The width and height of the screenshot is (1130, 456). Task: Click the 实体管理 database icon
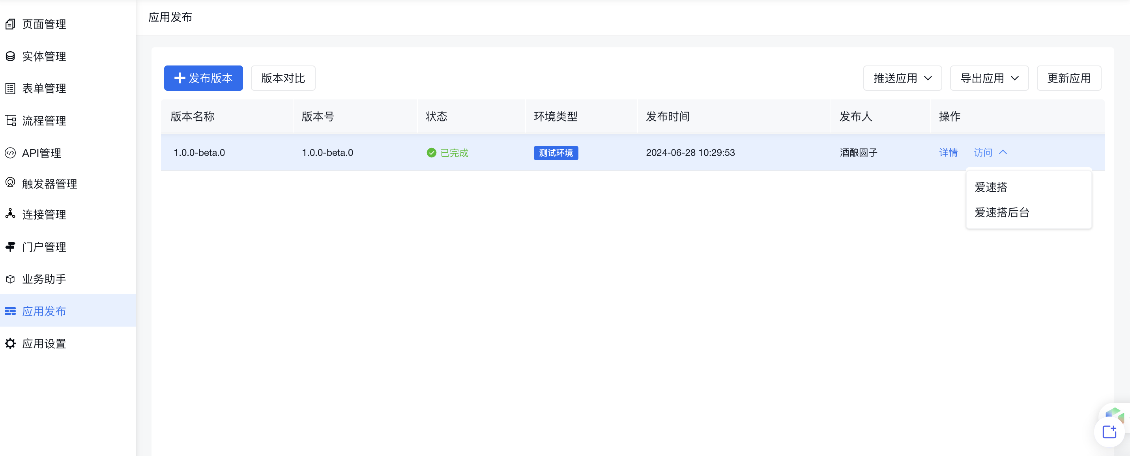(x=10, y=56)
